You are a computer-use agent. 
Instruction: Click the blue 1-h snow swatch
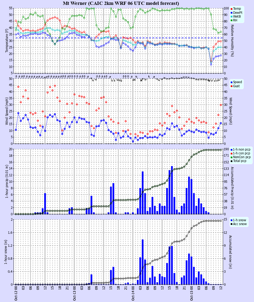[231, 220]
